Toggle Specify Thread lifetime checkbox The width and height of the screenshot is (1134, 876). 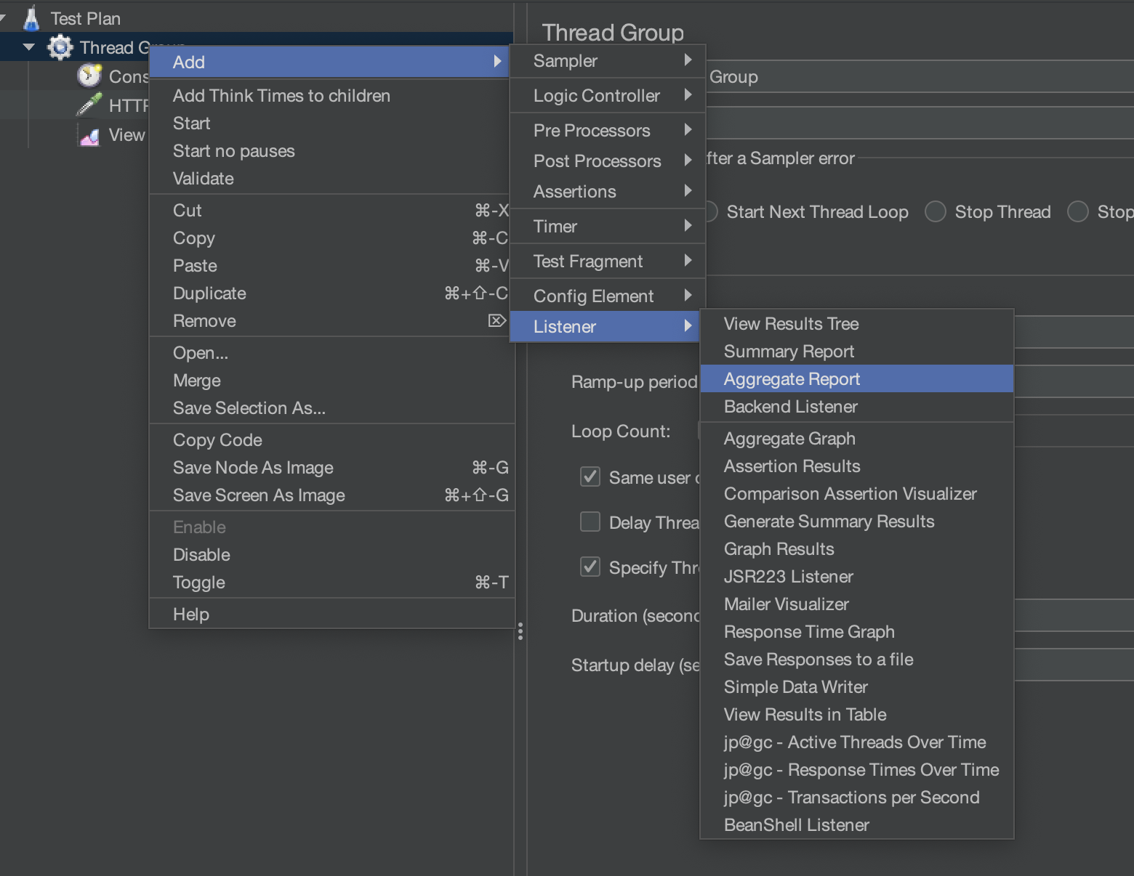(590, 567)
